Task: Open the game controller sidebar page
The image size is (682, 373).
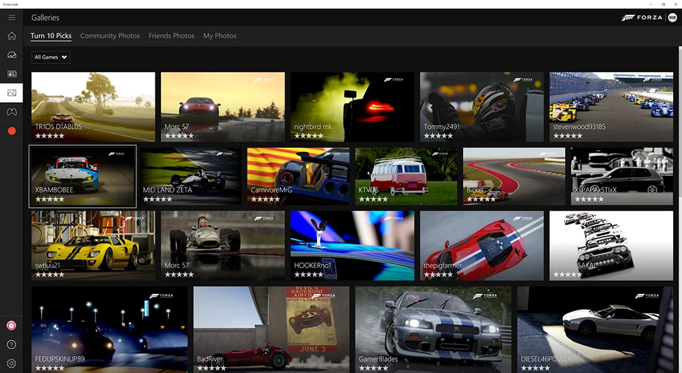Action: (12, 112)
